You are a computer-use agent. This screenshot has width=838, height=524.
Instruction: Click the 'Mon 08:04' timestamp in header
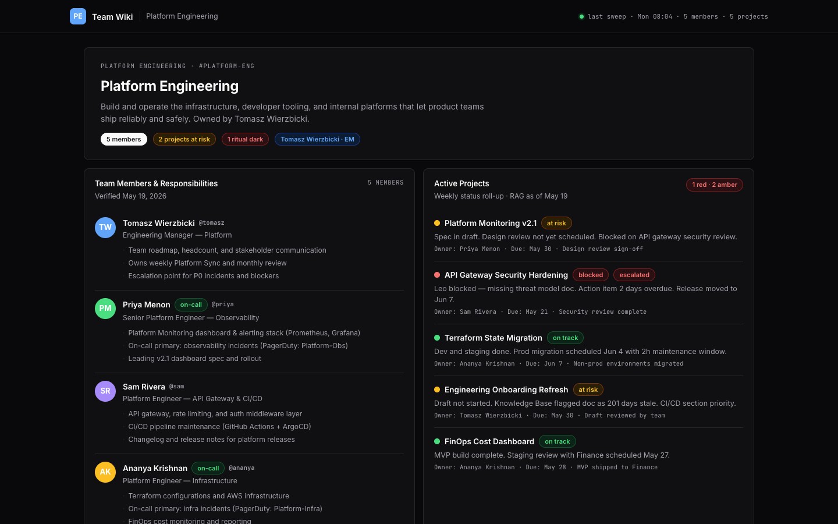[x=655, y=16]
